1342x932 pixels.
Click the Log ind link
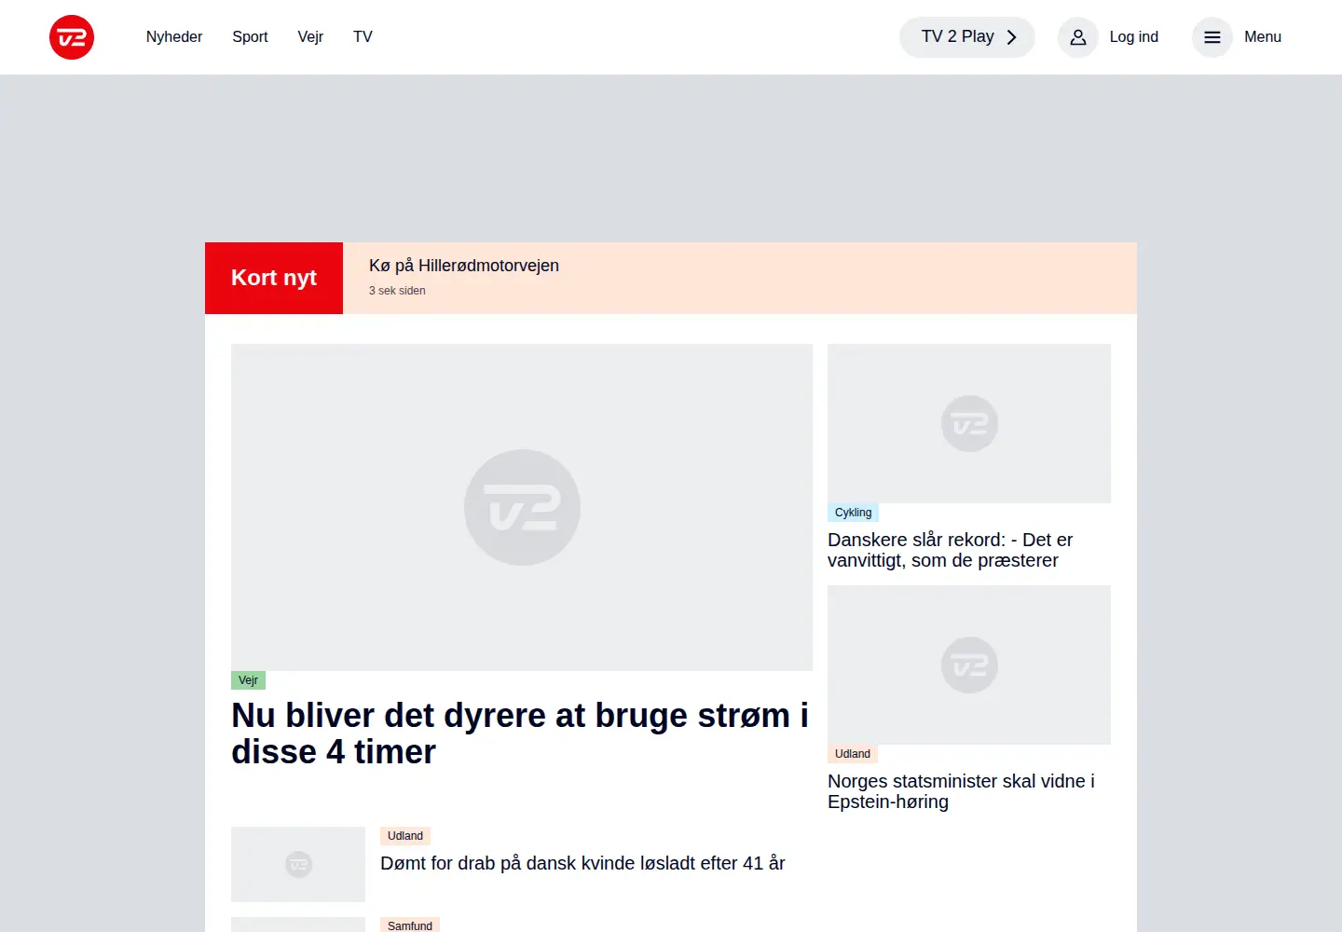[x=1133, y=37]
